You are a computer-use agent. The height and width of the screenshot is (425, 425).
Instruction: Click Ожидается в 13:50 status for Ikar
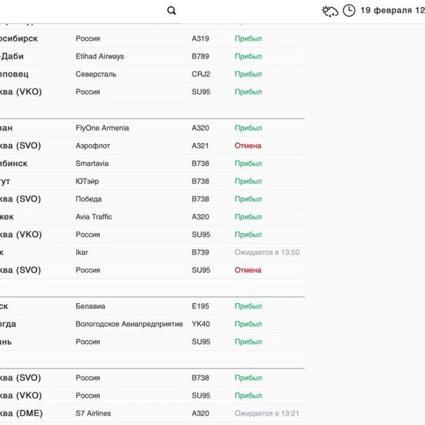click(x=267, y=252)
